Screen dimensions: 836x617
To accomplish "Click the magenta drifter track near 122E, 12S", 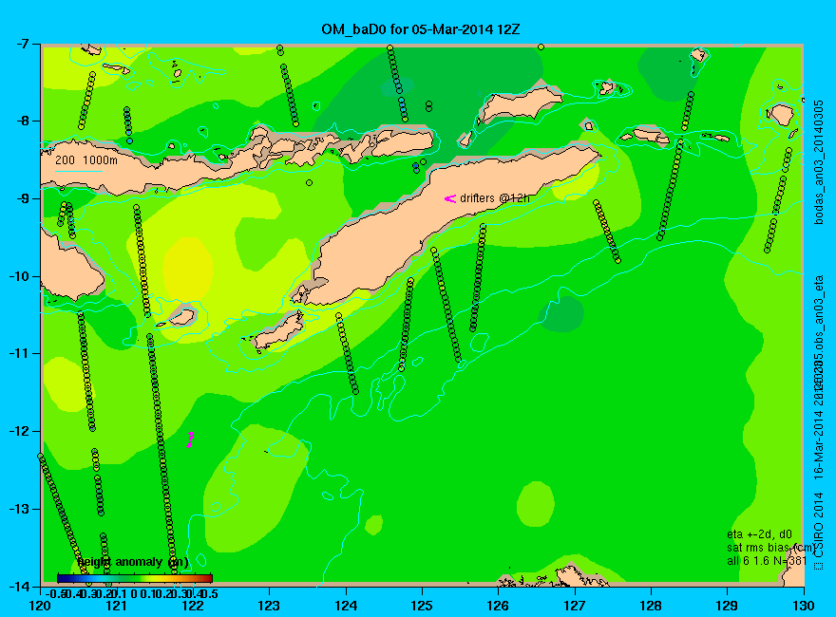I will pyautogui.click(x=190, y=439).
